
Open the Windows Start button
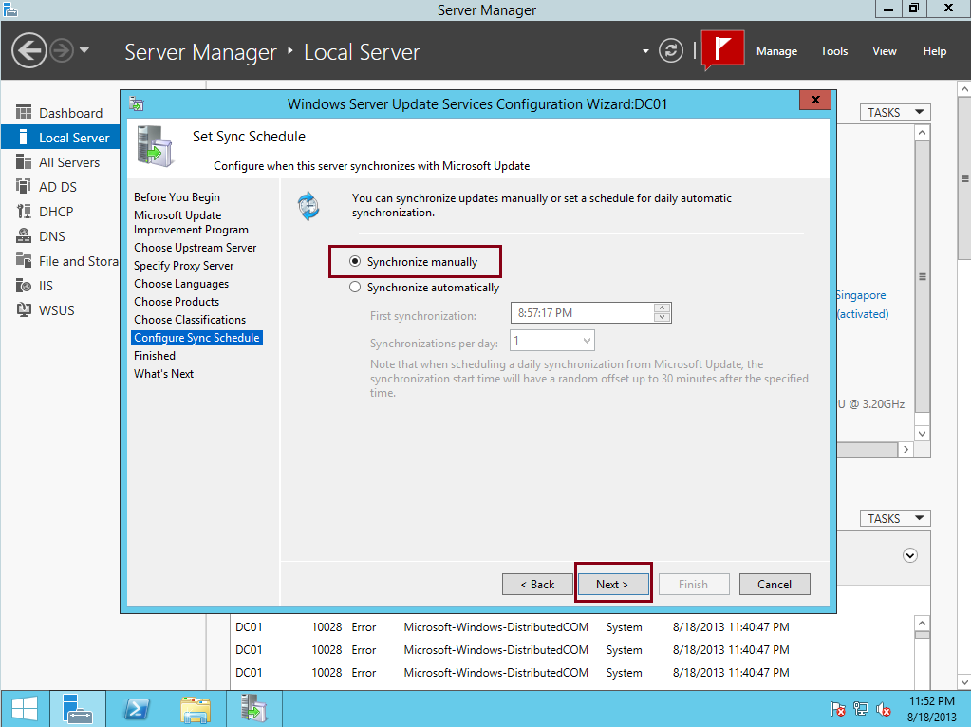tap(25, 709)
